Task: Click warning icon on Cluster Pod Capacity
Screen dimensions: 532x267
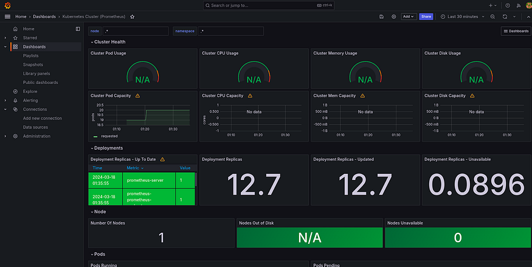Action: point(137,95)
